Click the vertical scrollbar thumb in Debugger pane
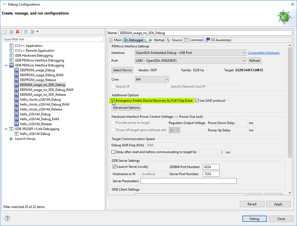 pos(290,102)
